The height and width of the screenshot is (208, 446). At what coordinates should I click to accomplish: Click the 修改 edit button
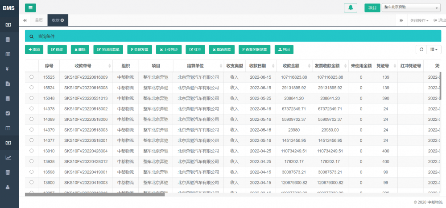[57, 50]
